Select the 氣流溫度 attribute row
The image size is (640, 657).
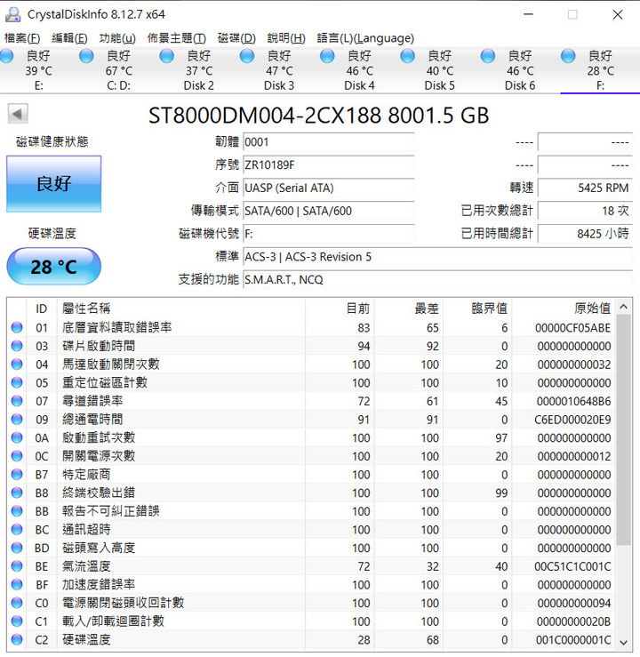point(312,566)
